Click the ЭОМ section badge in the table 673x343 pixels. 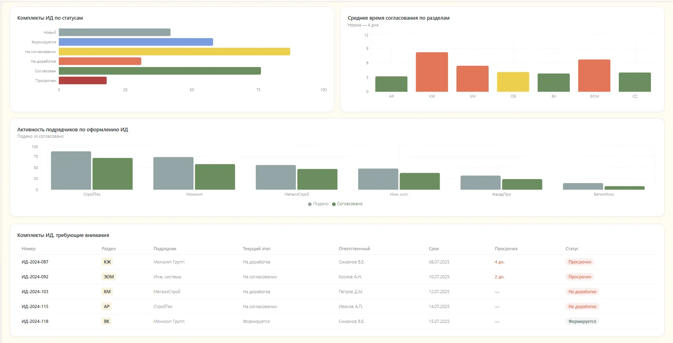click(109, 277)
